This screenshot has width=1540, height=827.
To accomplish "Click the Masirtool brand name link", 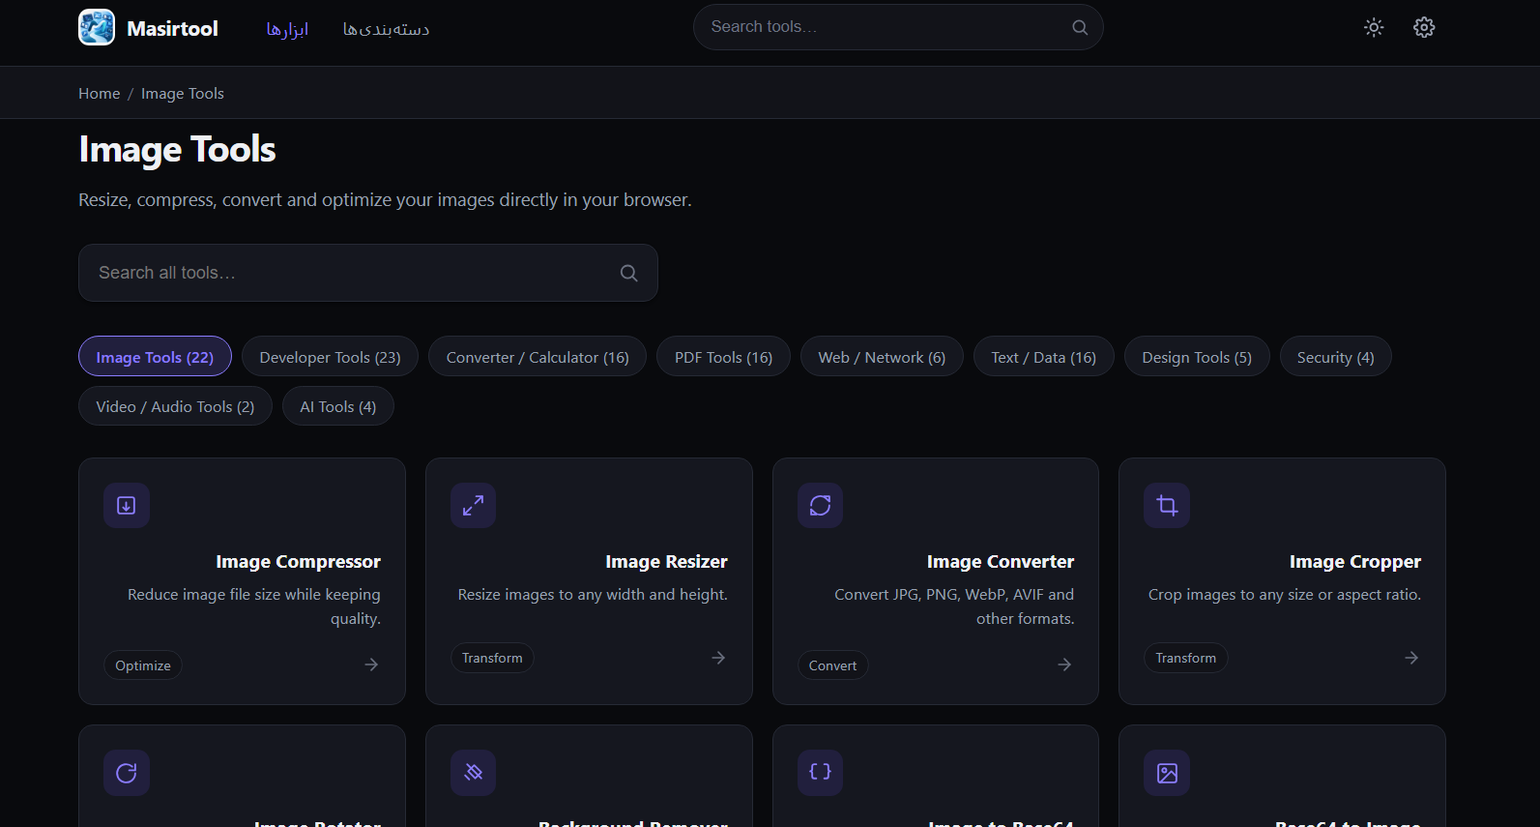I will [x=173, y=28].
